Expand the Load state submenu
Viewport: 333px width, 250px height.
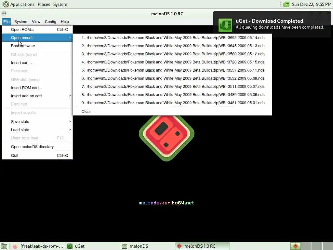point(37,130)
